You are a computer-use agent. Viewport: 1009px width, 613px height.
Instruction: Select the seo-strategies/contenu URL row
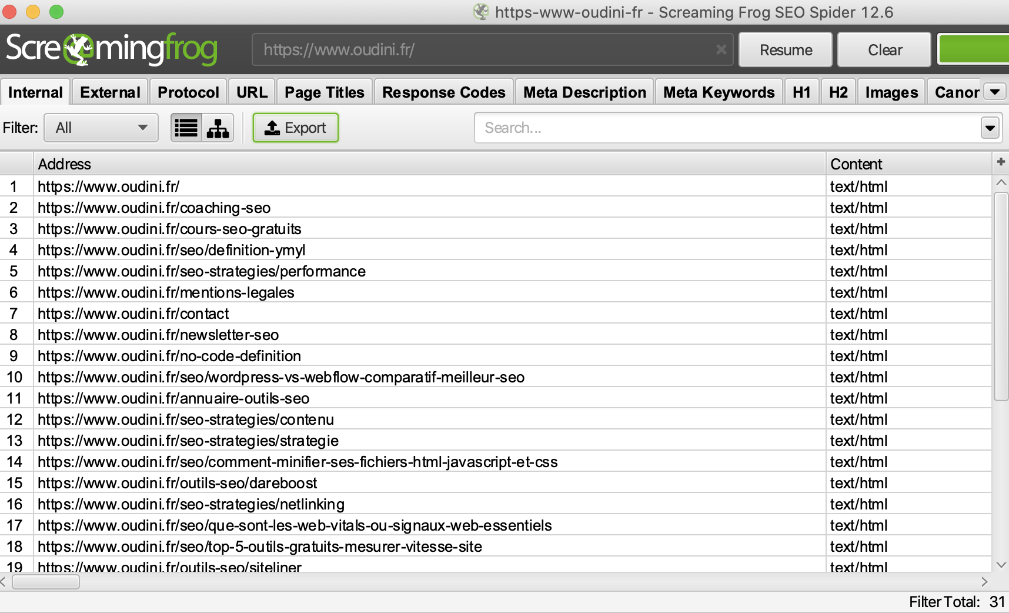click(x=496, y=419)
